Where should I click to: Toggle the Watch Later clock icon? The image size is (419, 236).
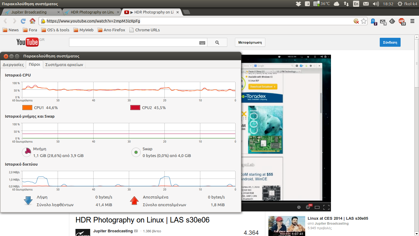pos(299,207)
